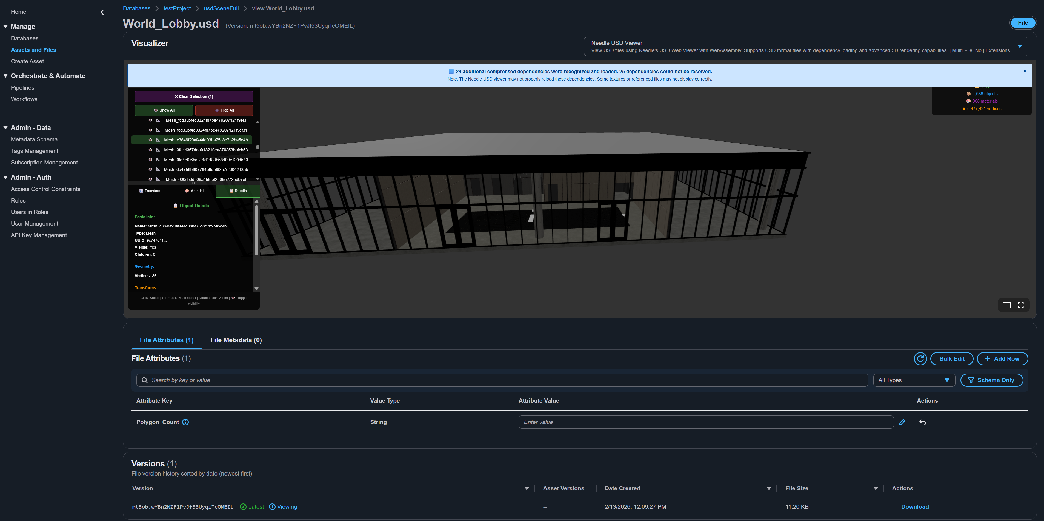The image size is (1044, 521).
Task: Collapse the Admin - Auth section
Action: click(6, 177)
